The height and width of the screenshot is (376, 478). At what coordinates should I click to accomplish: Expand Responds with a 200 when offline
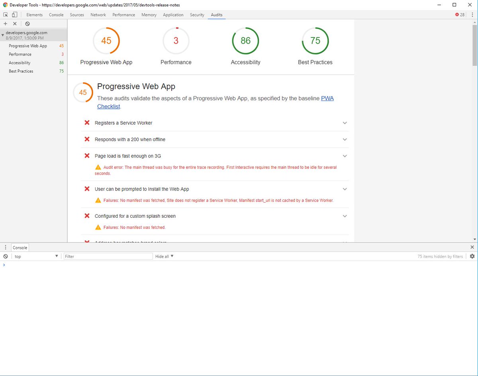(x=345, y=140)
